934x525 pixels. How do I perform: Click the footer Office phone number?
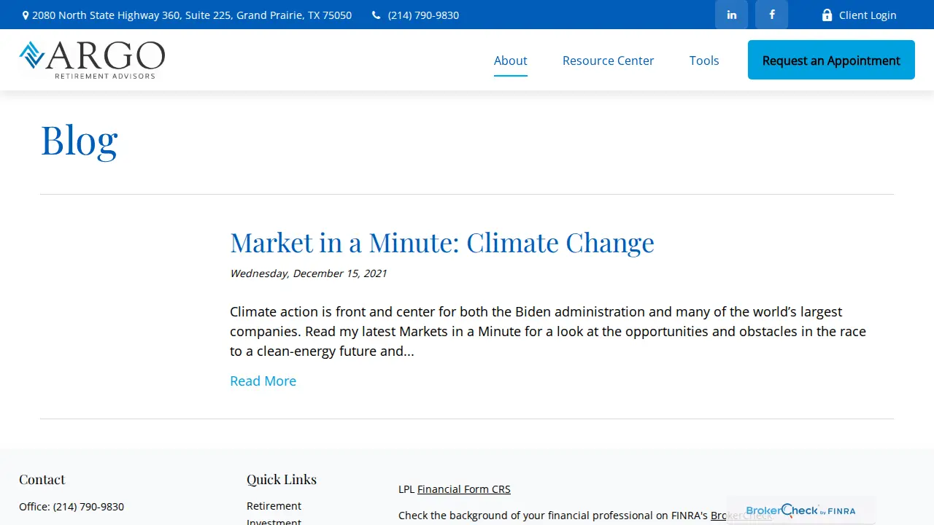(88, 507)
